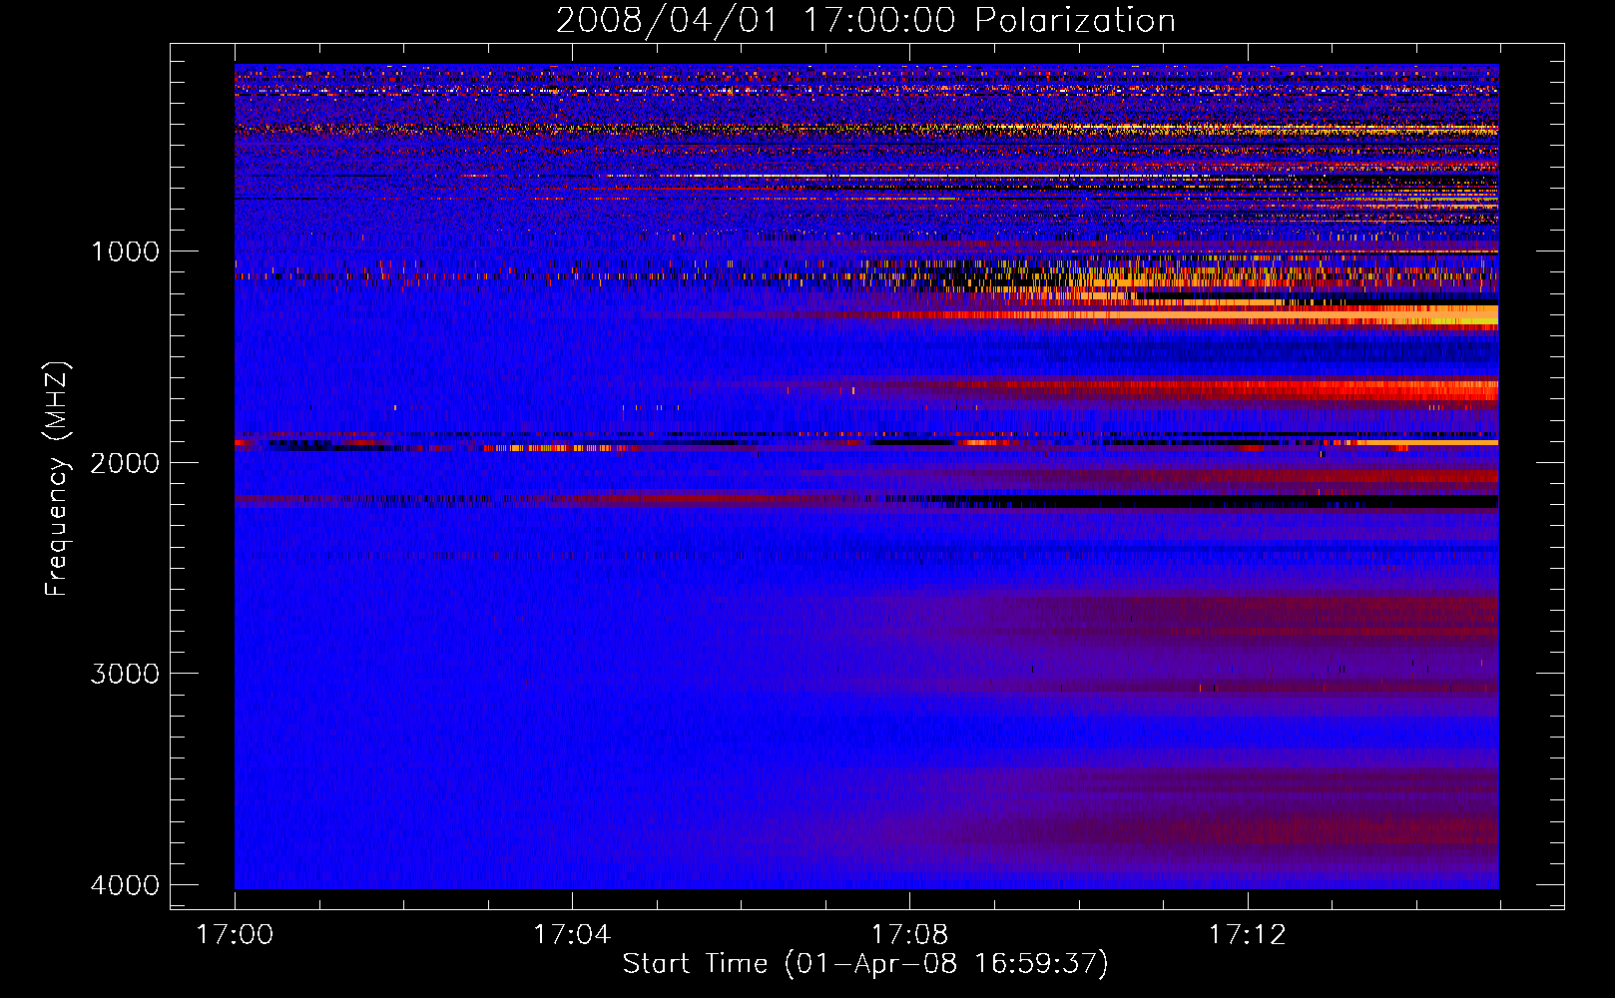This screenshot has width=1615, height=998.
Task: Click the "17:08" time tick label
Action: coord(909,935)
